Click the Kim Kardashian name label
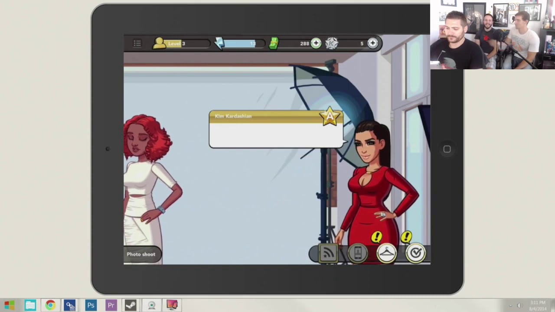Viewport: 555px width, 312px height. (x=233, y=116)
